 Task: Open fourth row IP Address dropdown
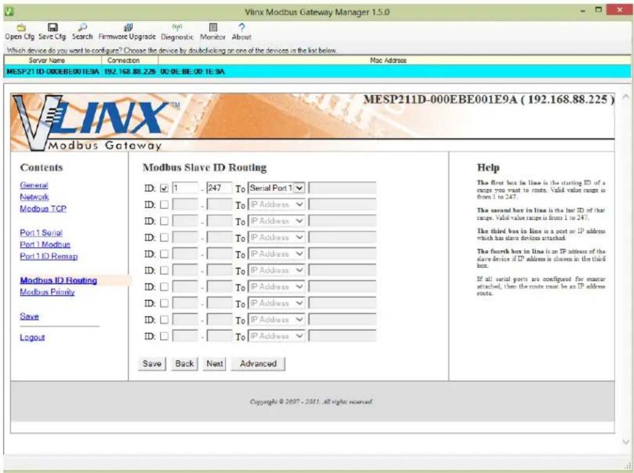[276, 238]
